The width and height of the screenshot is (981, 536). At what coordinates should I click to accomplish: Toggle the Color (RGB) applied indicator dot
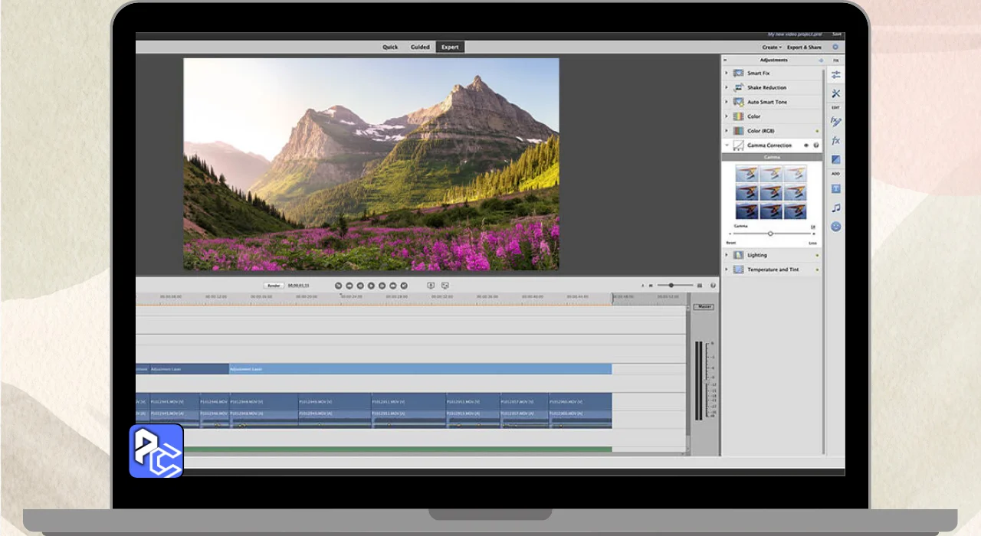(817, 132)
